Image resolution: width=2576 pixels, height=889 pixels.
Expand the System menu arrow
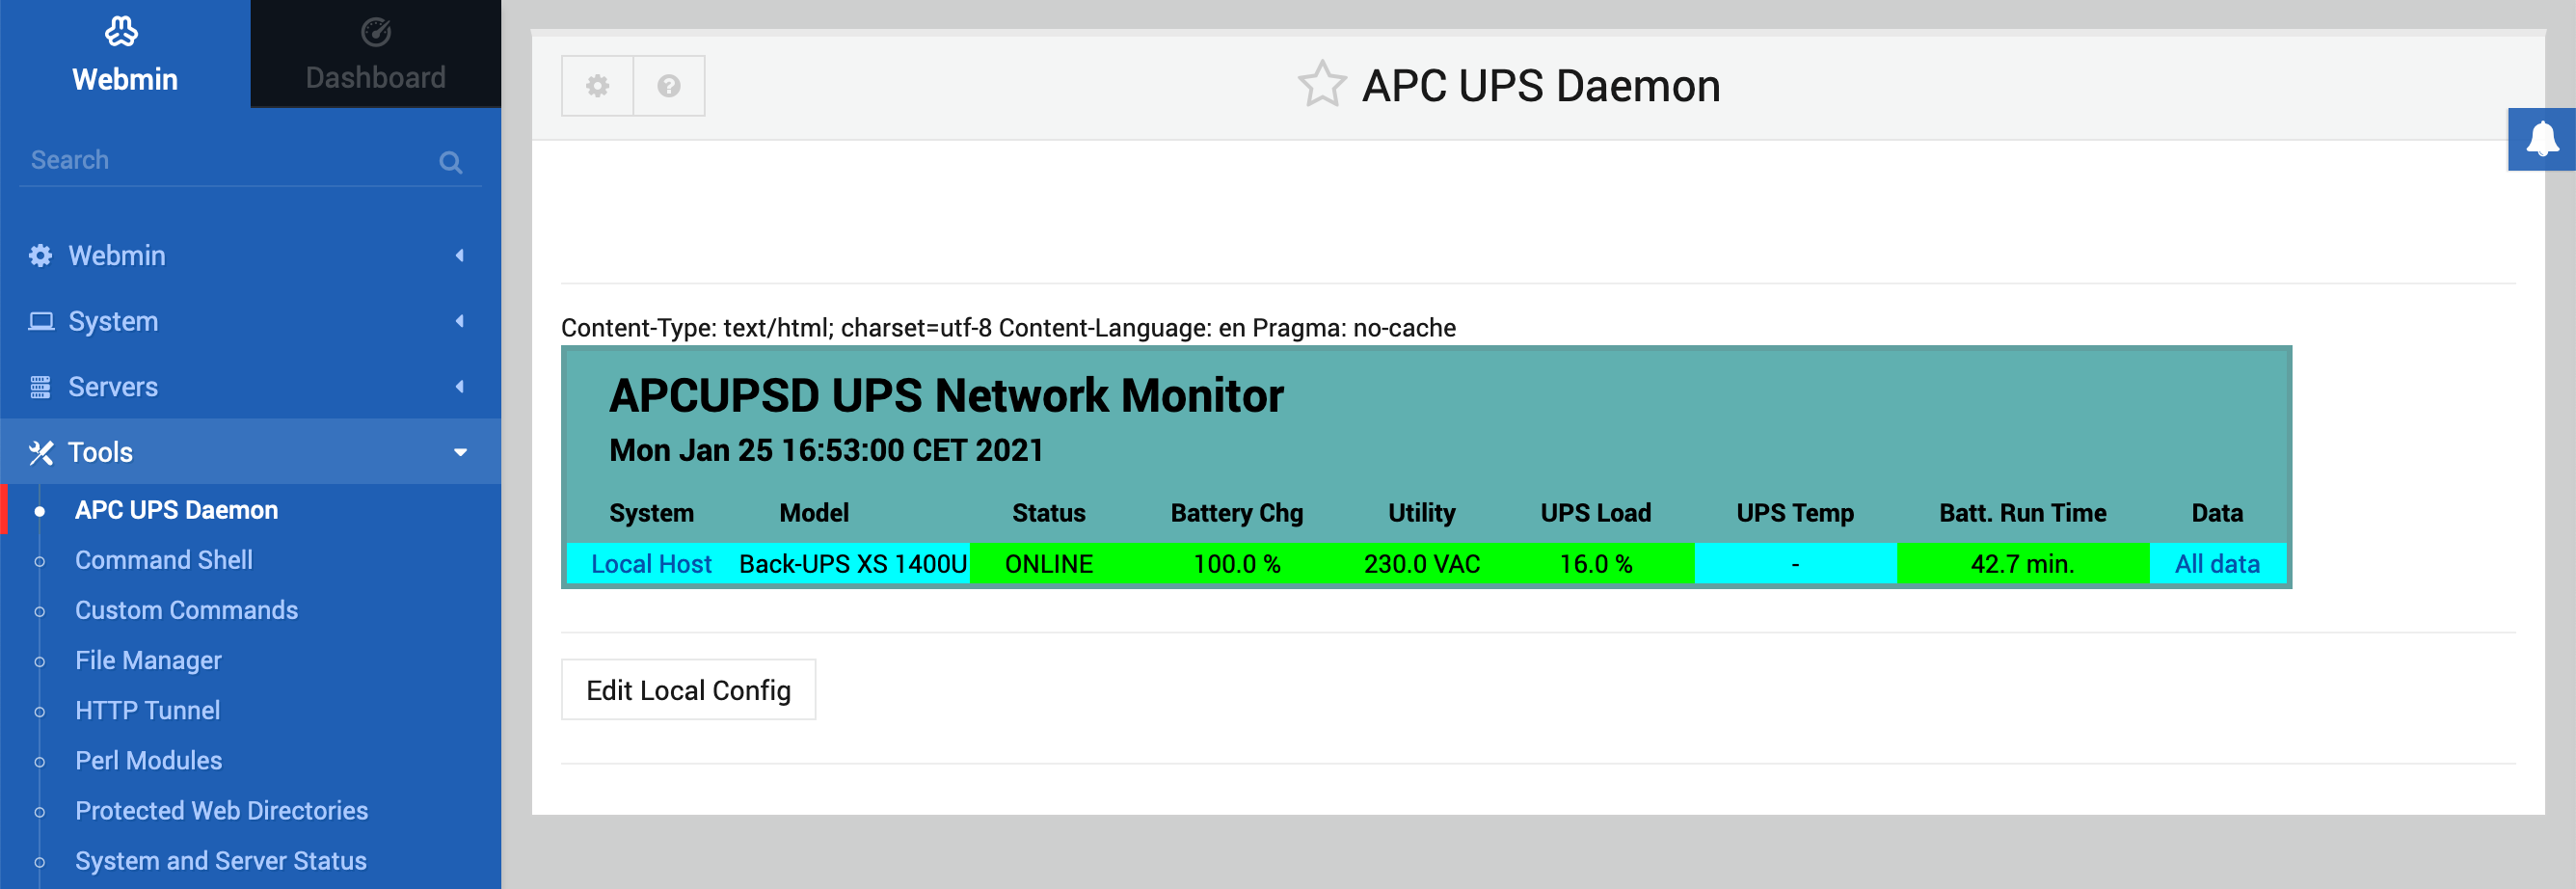click(460, 321)
